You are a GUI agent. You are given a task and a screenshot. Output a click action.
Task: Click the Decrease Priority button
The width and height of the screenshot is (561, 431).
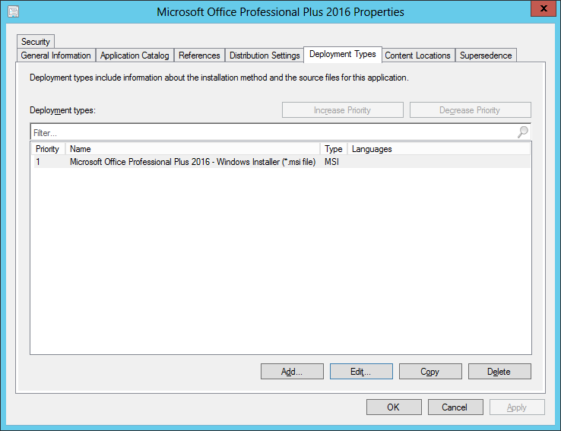click(x=470, y=110)
